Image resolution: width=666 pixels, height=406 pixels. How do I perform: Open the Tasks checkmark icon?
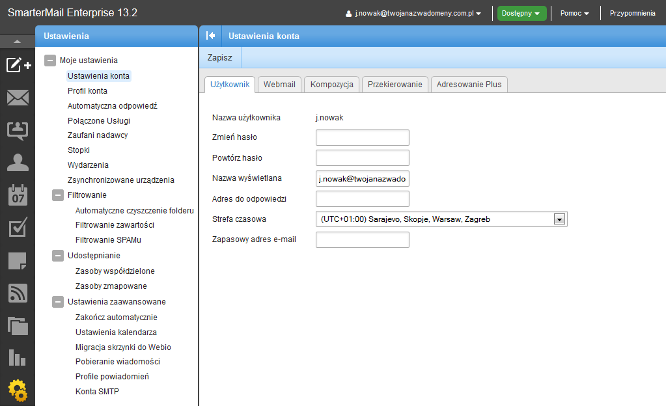(x=18, y=227)
